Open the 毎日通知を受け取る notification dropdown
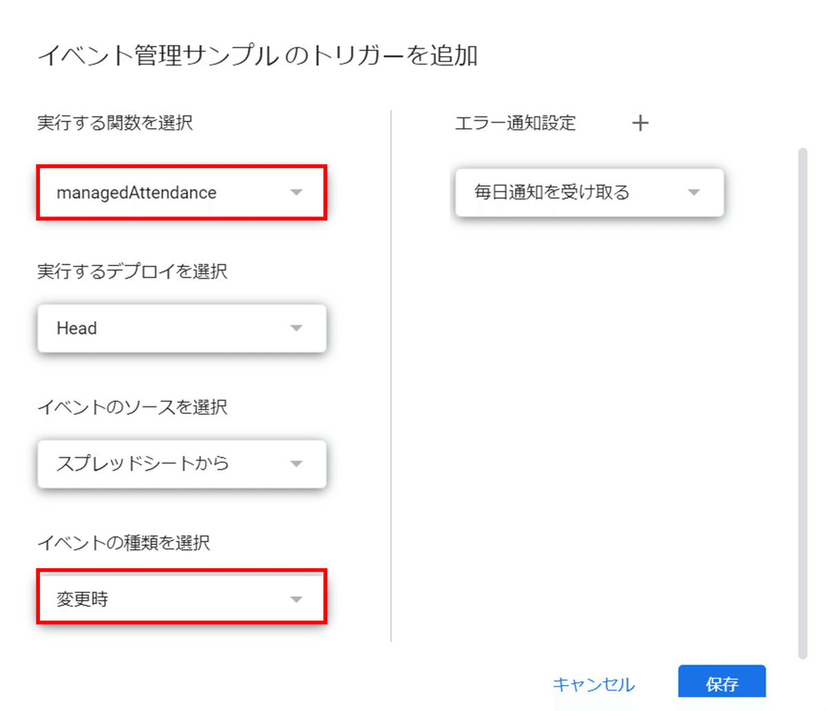Screen dimensions: 827x711 coord(589,192)
